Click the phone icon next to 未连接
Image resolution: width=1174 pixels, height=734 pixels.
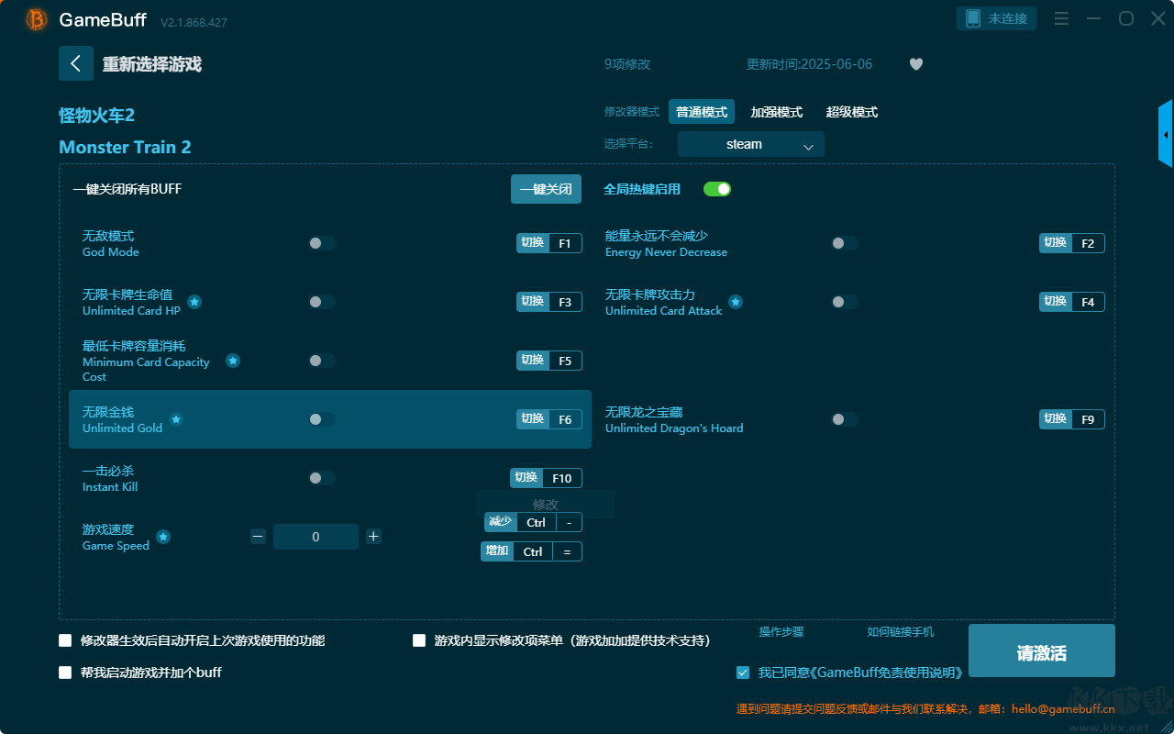pos(973,18)
